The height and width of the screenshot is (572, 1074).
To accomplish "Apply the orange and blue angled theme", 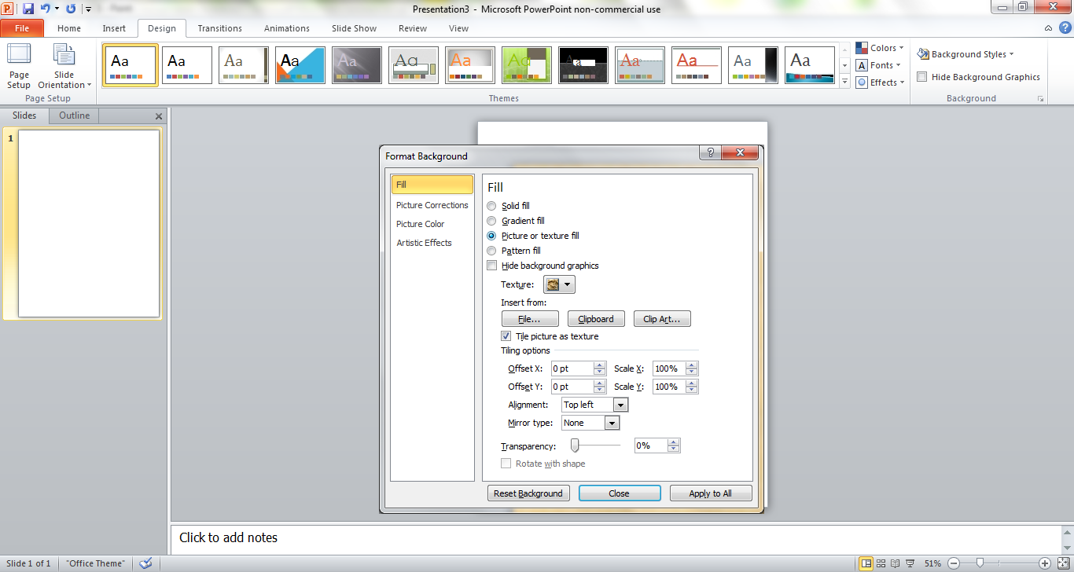I will (x=300, y=65).
